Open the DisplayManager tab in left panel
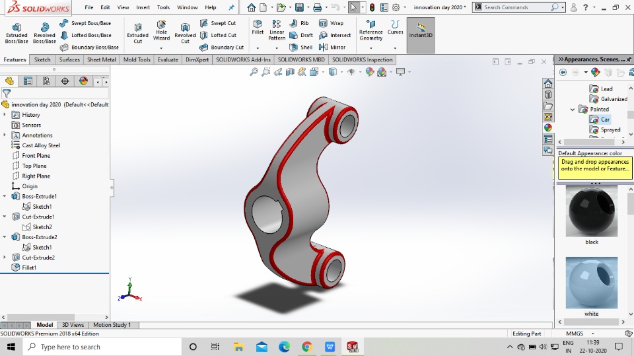Viewport: 634px width, 356px height. (x=83, y=81)
